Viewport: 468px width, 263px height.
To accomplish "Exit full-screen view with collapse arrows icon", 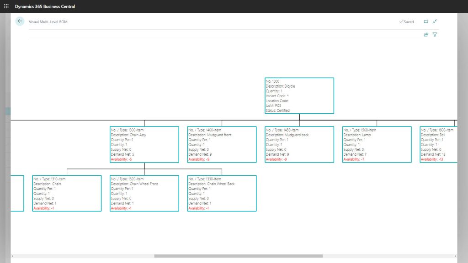I will tap(435, 21).
